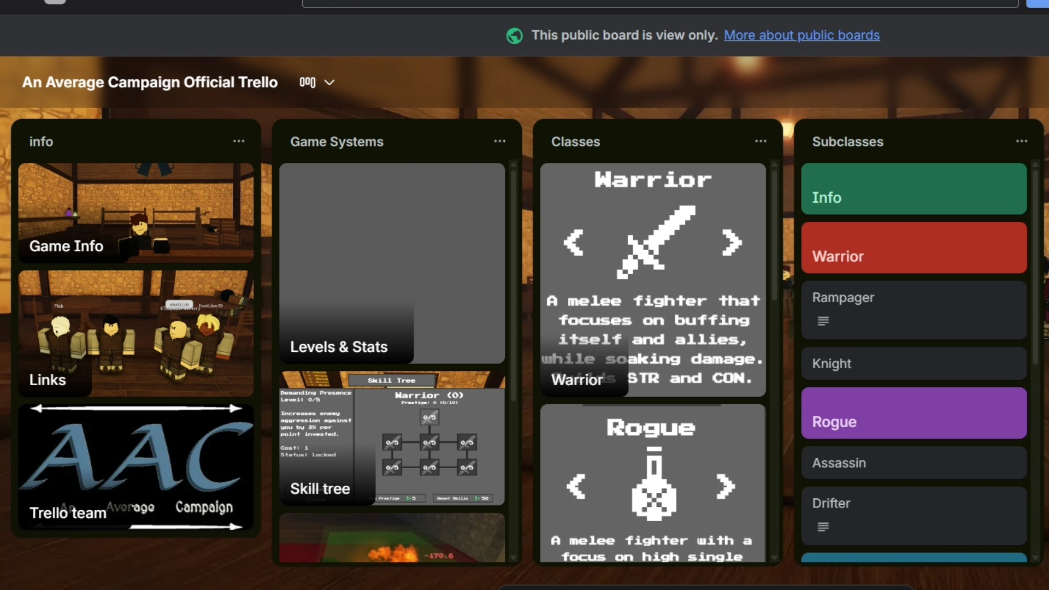Open the green Info card in Subclasses
The image size is (1049, 590).
click(914, 188)
